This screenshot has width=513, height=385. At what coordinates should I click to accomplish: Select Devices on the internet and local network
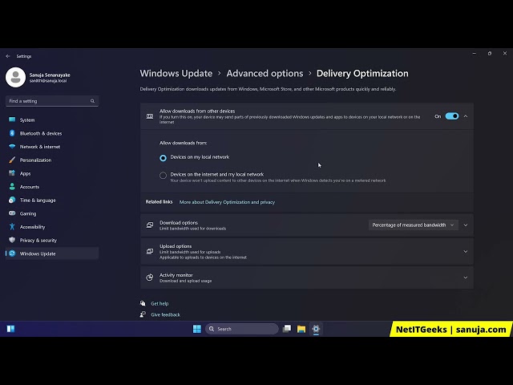click(163, 176)
